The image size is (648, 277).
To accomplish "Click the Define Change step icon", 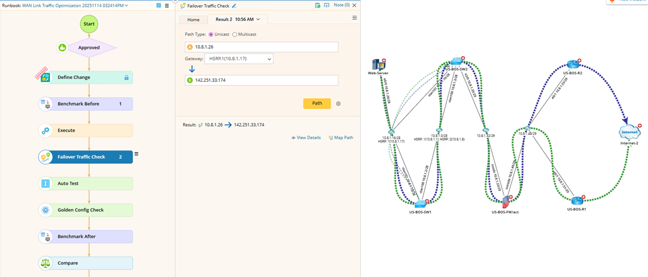I will (45, 77).
